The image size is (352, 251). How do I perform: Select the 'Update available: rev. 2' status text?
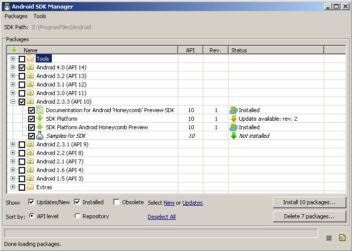pyautogui.click(x=268, y=119)
